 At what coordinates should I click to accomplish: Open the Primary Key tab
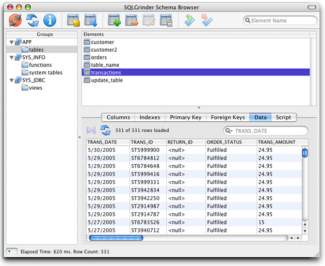[x=186, y=117]
